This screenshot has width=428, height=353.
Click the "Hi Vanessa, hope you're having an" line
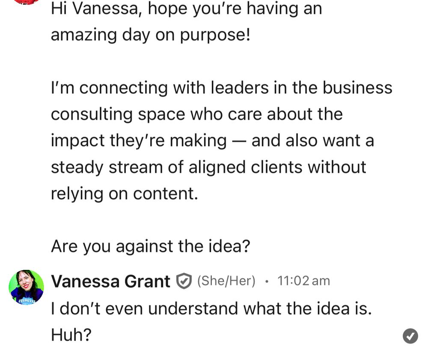[187, 9]
